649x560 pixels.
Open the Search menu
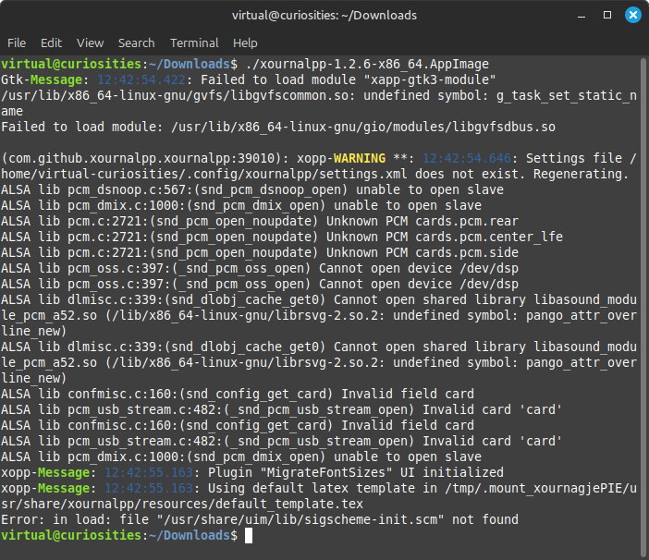tap(136, 43)
